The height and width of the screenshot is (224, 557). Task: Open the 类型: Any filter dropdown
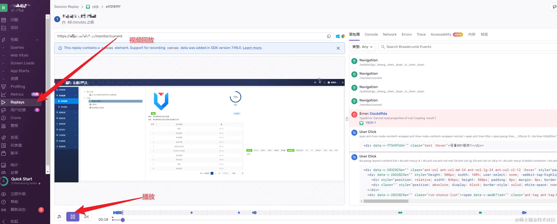(362, 47)
